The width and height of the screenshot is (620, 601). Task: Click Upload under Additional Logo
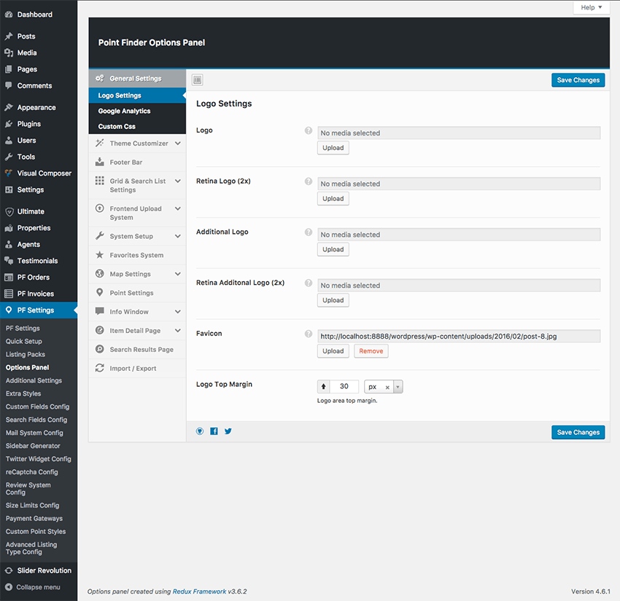(x=333, y=250)
